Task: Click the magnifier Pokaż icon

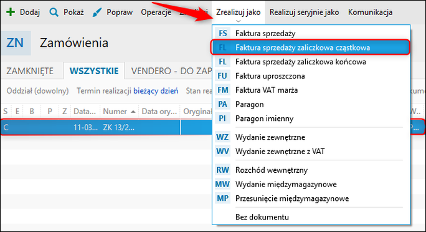Action: [54, 12]
